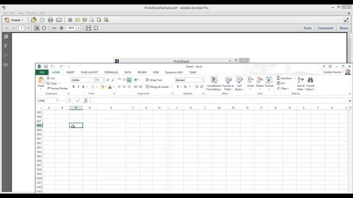Click the Acrobat Open file folder icon
The height and width of the screenshot is (198, 353).
click(x=34, y=20)
